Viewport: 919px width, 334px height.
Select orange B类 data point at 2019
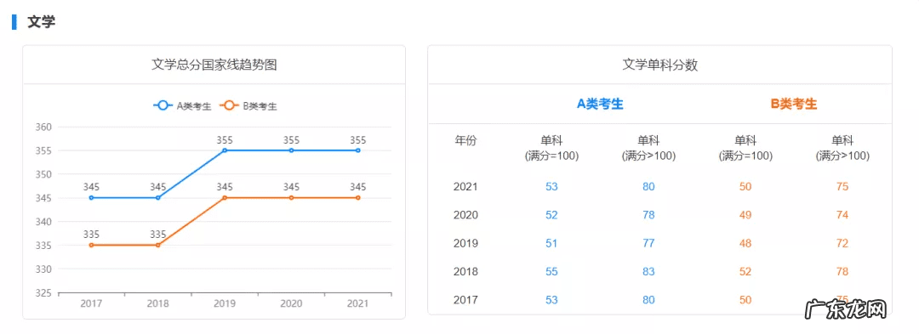[225, 198]
